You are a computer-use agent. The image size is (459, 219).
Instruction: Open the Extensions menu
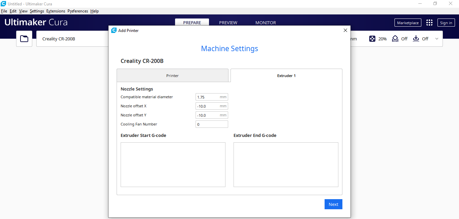tap(56, 11)
